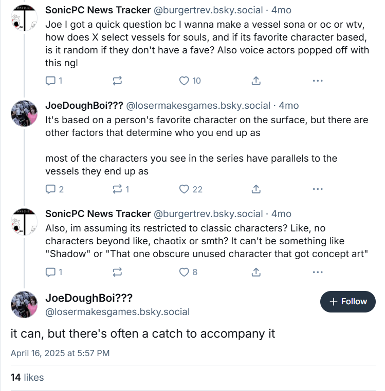Screen dimensions: 385x391
Task: View the 14 likes list
Action: pyautogui.click(x=27, y=378)
